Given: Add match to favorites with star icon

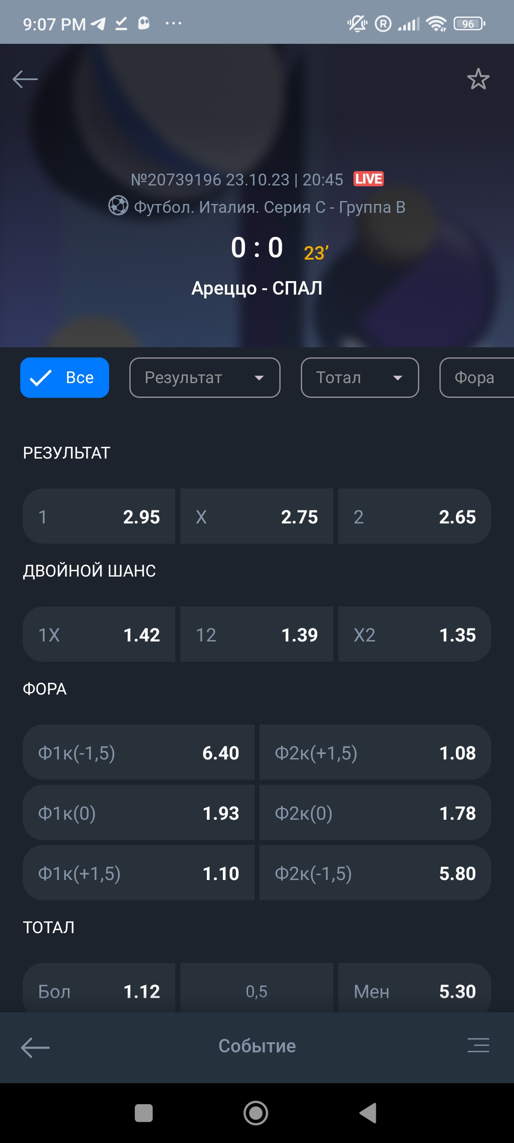Looking at the screenshot, I should 478,79.
